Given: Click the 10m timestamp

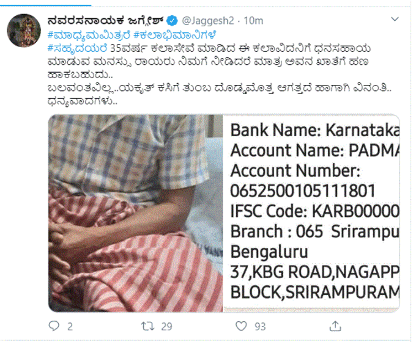Looking at the screenshot, I should [253, 21].
